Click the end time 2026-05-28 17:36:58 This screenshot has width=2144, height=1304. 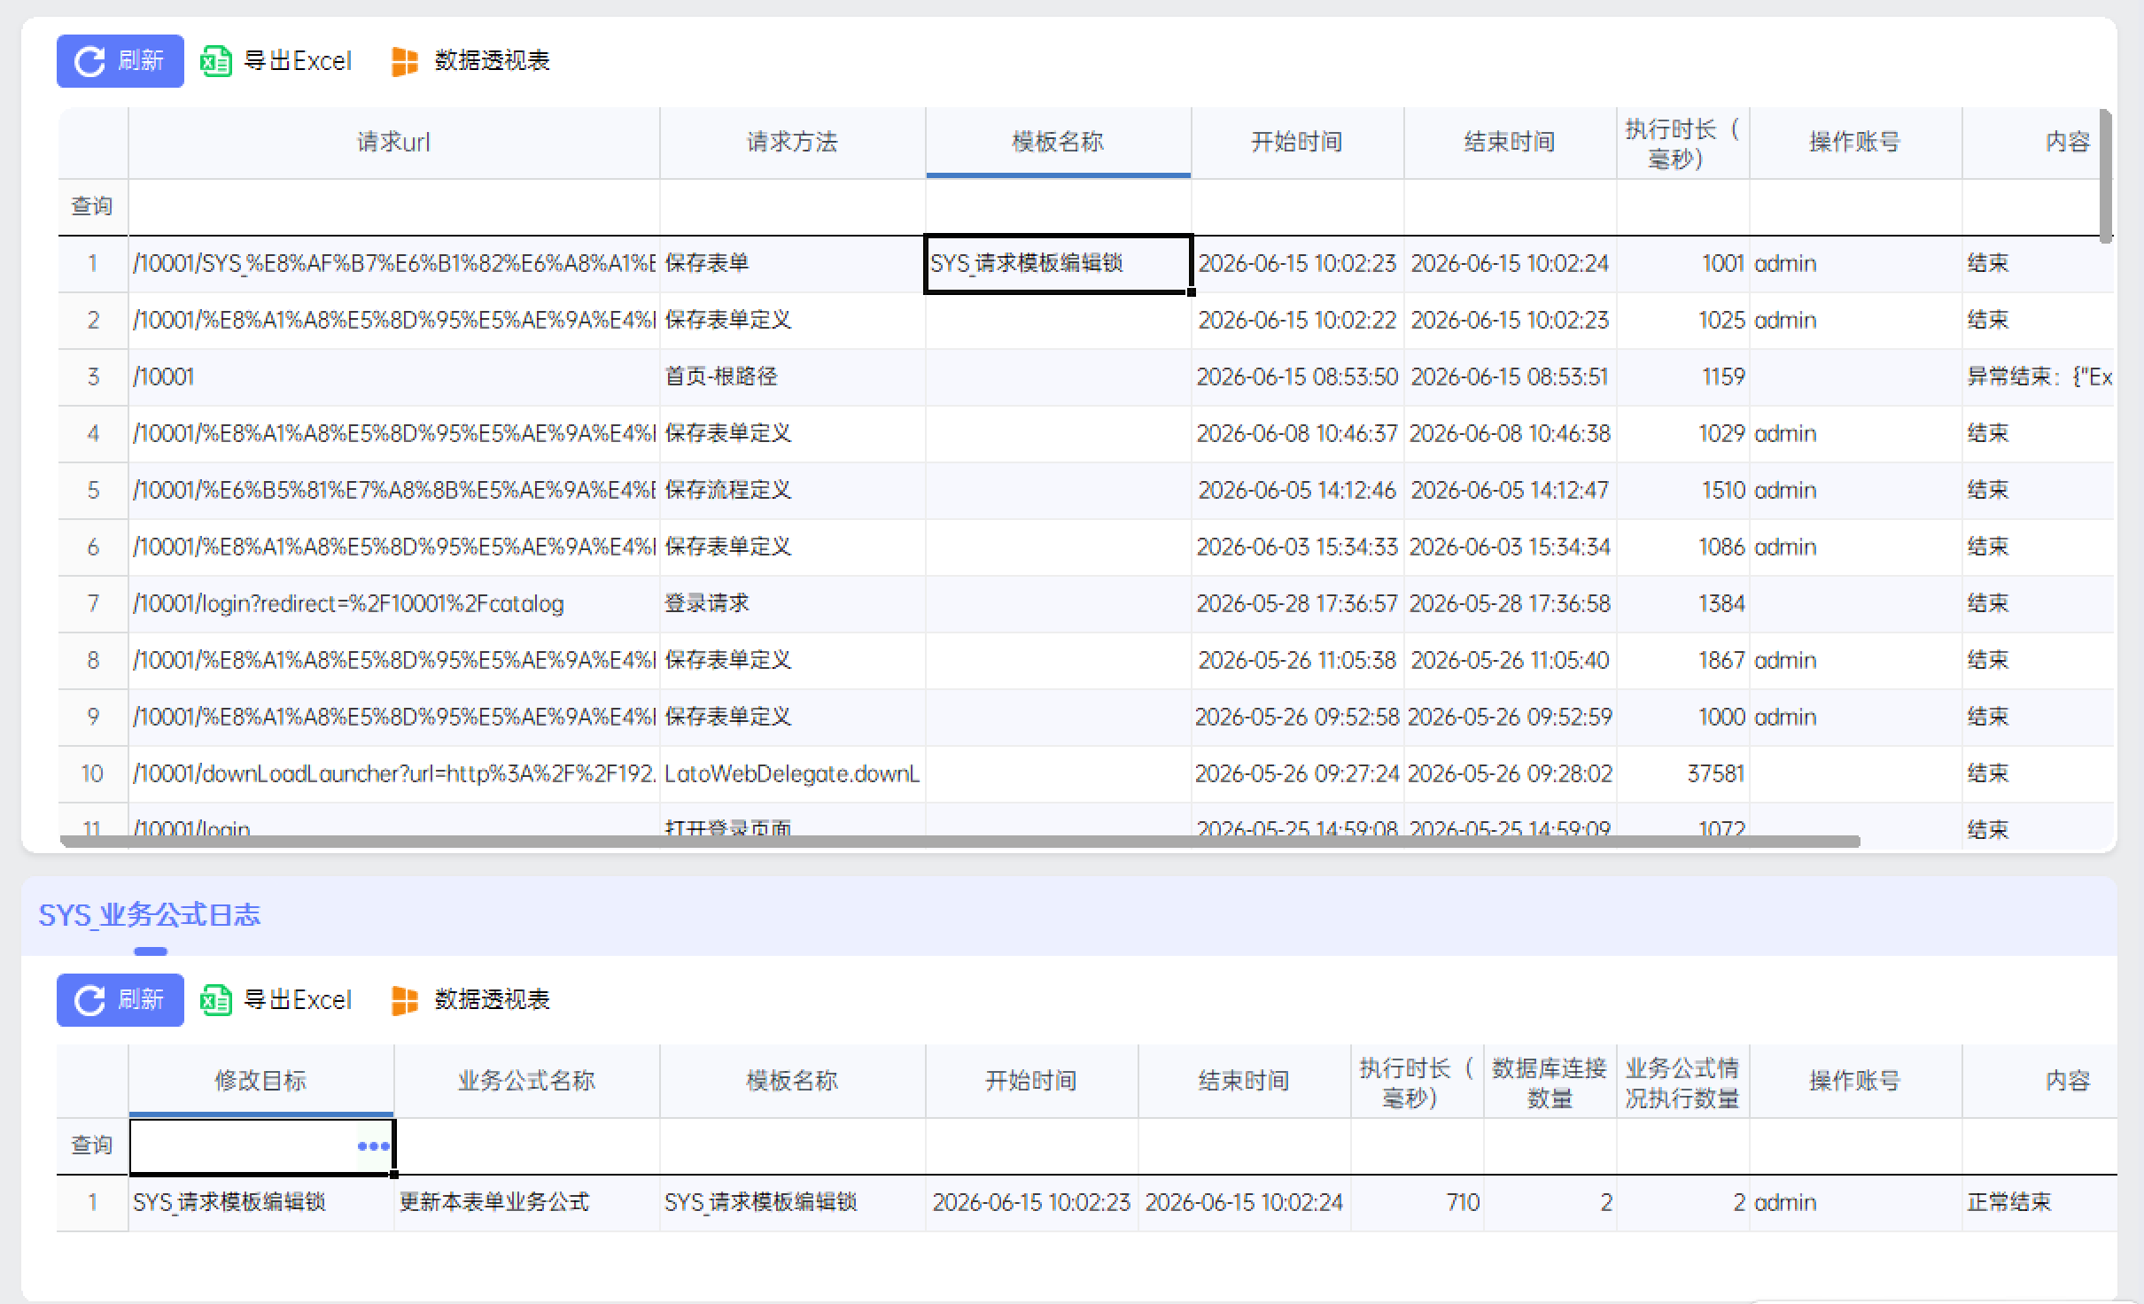pos(1510,604)
